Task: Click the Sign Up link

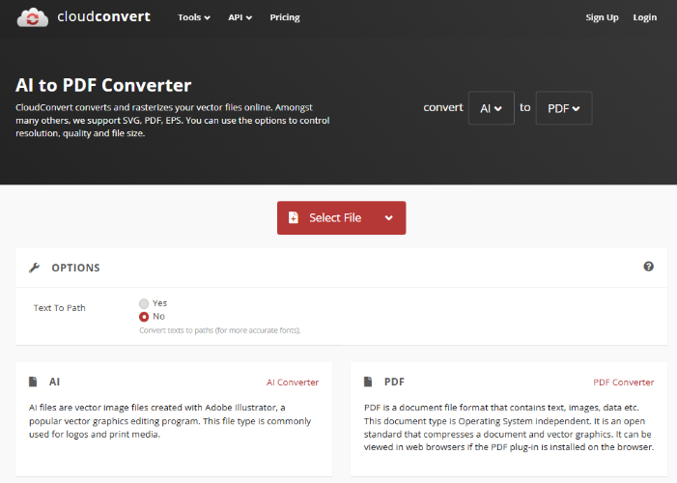Action: click(602, 17)
